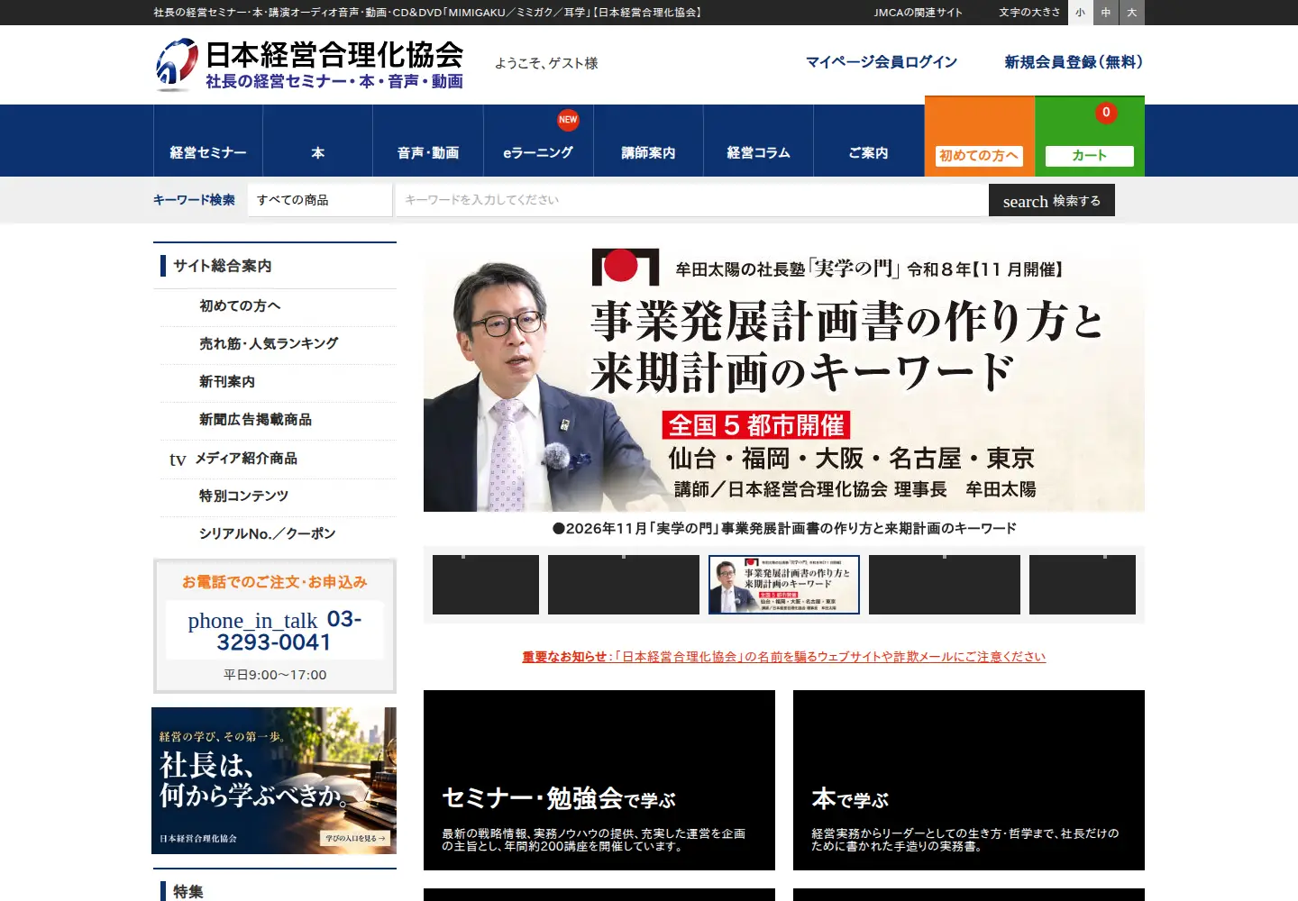
Task: Set font size to 小
Action: 1080,13
